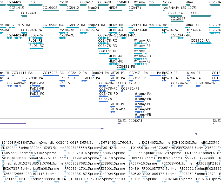Open the CG8481-PB protein label
Viewport: 221px width, 183px height.
(x=130, y=89)
